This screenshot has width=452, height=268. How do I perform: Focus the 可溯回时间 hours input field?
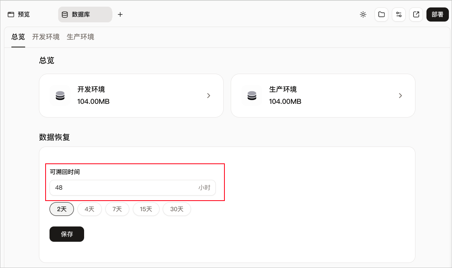132,188
